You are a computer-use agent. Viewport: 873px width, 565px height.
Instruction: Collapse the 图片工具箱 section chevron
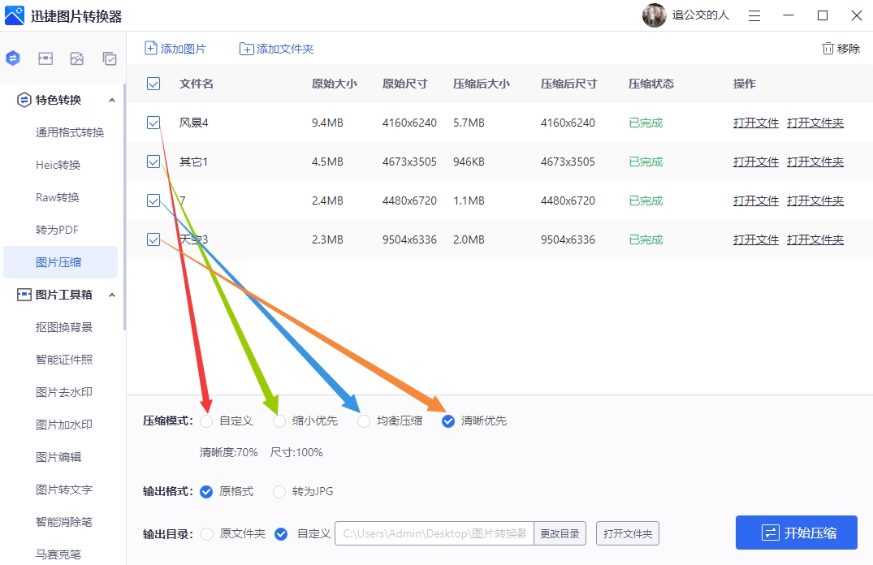tap(112, 295)
